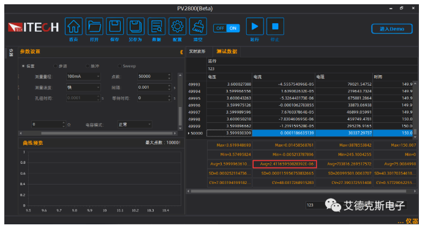Click the Clear (清空) broom icon

click(x=198, y=26)
